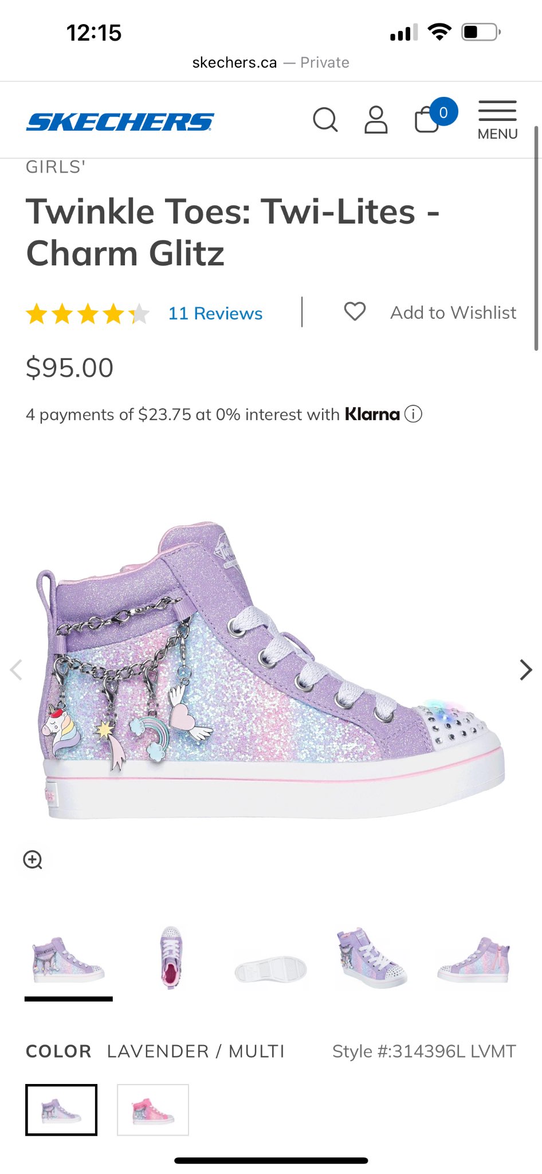542x1174 pixels.
Task: Click Add to Wishlist text
Action: click(x=453, y=312)
